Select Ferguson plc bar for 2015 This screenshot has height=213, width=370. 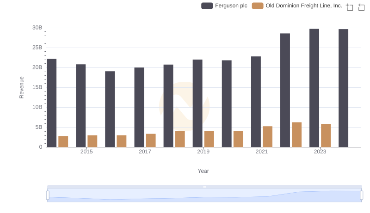pyautogui.click(x=80, y=106)
